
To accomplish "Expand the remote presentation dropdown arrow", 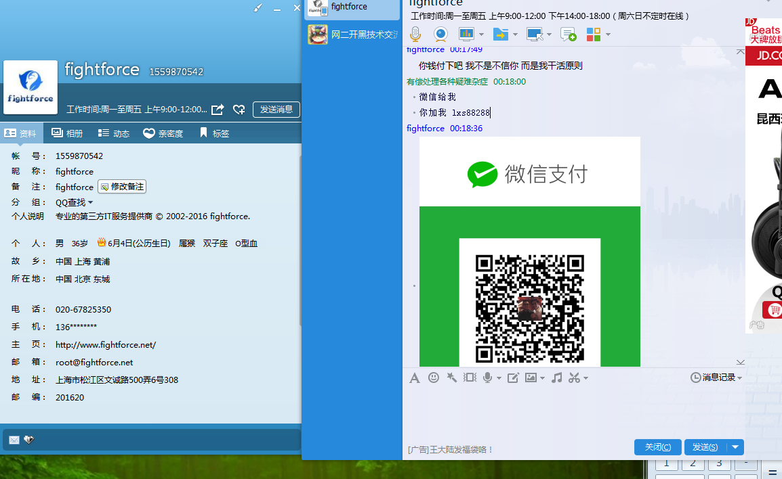I will [481, 35].
